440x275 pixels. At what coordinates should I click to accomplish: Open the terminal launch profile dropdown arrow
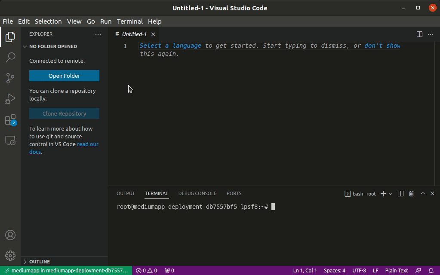pos(391,194)
